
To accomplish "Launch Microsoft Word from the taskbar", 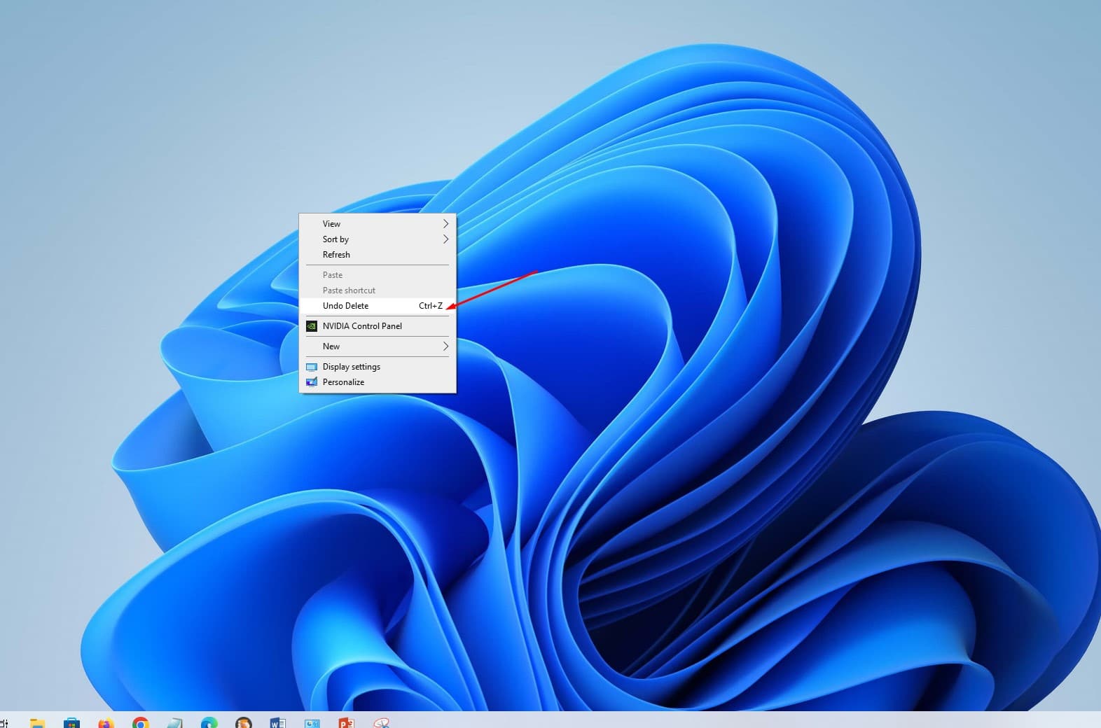I will tap(277, 723).
